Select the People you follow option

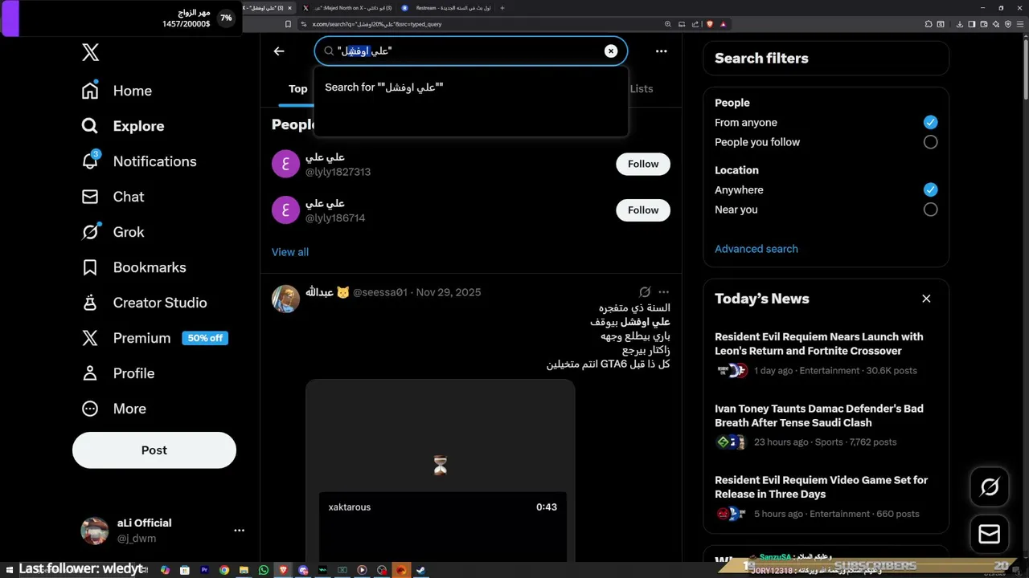(x=930, y=142)
